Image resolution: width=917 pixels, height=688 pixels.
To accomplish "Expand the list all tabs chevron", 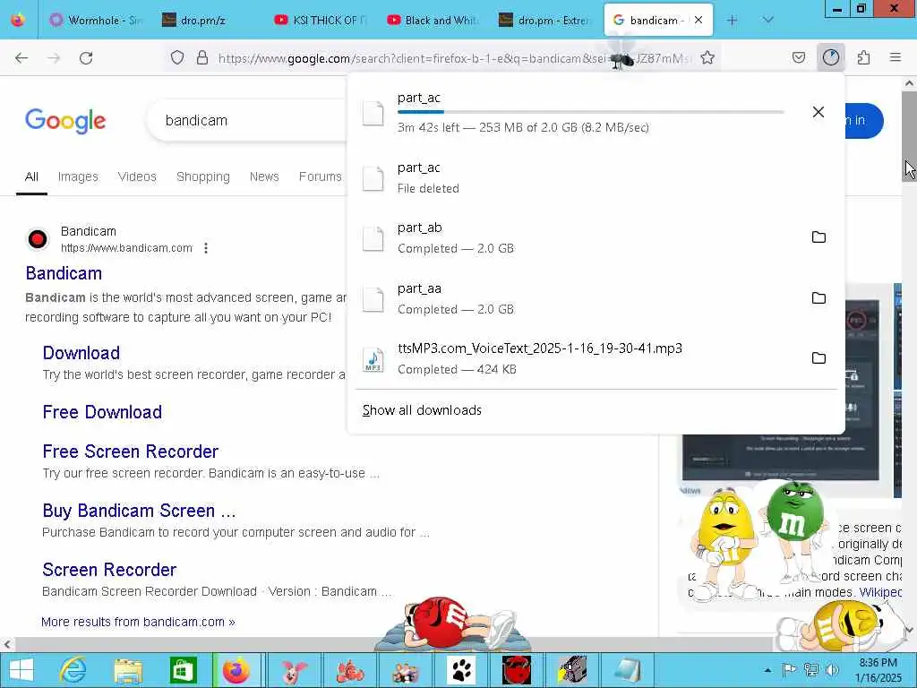I will pos(767,20).
